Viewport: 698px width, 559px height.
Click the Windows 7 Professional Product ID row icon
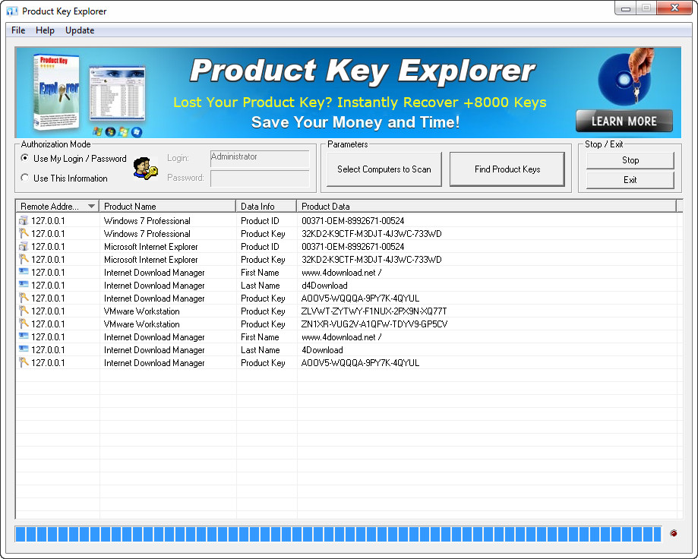[24, 220]
